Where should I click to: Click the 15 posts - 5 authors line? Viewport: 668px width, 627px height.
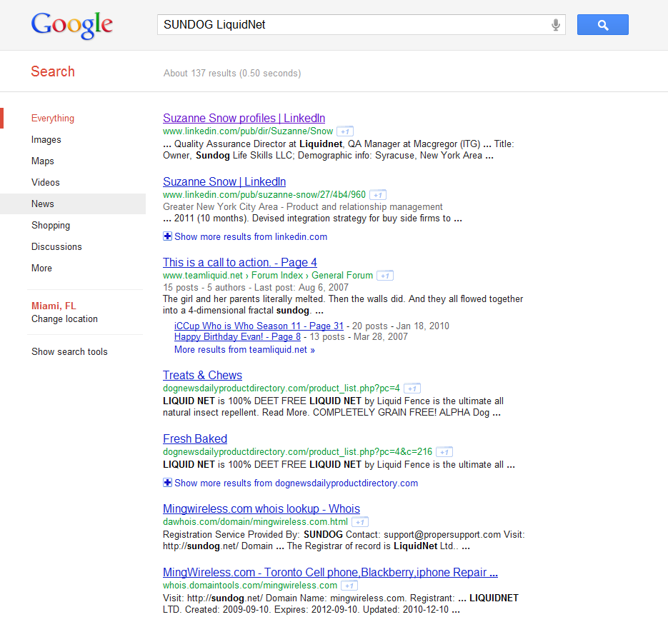coord(256,288)
